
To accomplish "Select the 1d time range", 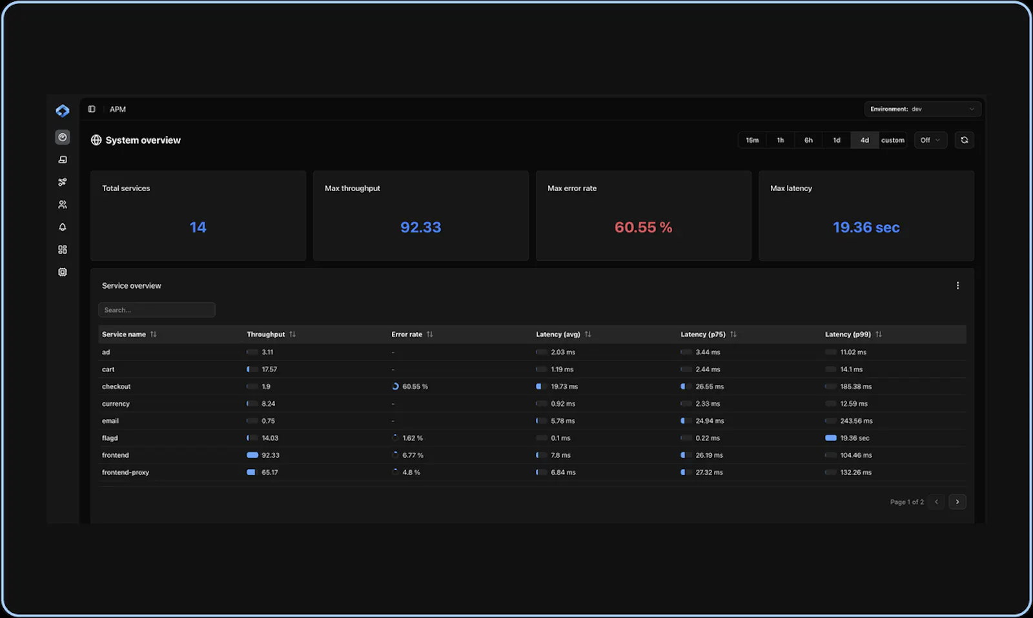I will (837, 140).
